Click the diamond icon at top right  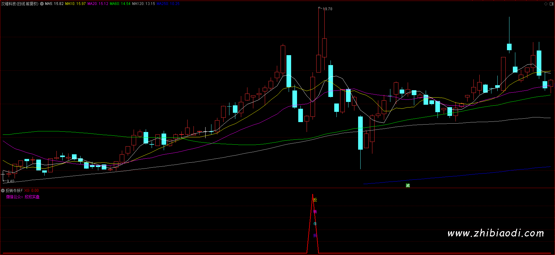pos(546,4)
